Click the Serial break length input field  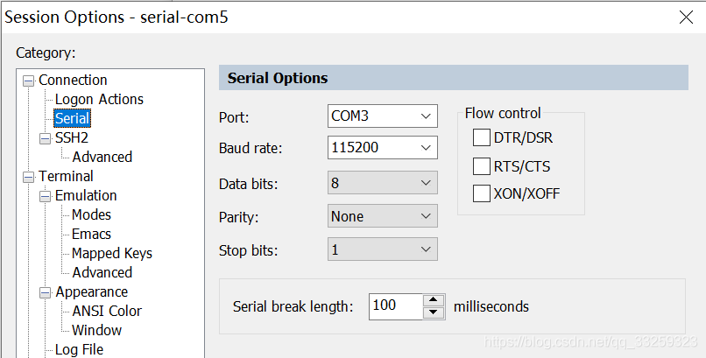coord(394,306)
